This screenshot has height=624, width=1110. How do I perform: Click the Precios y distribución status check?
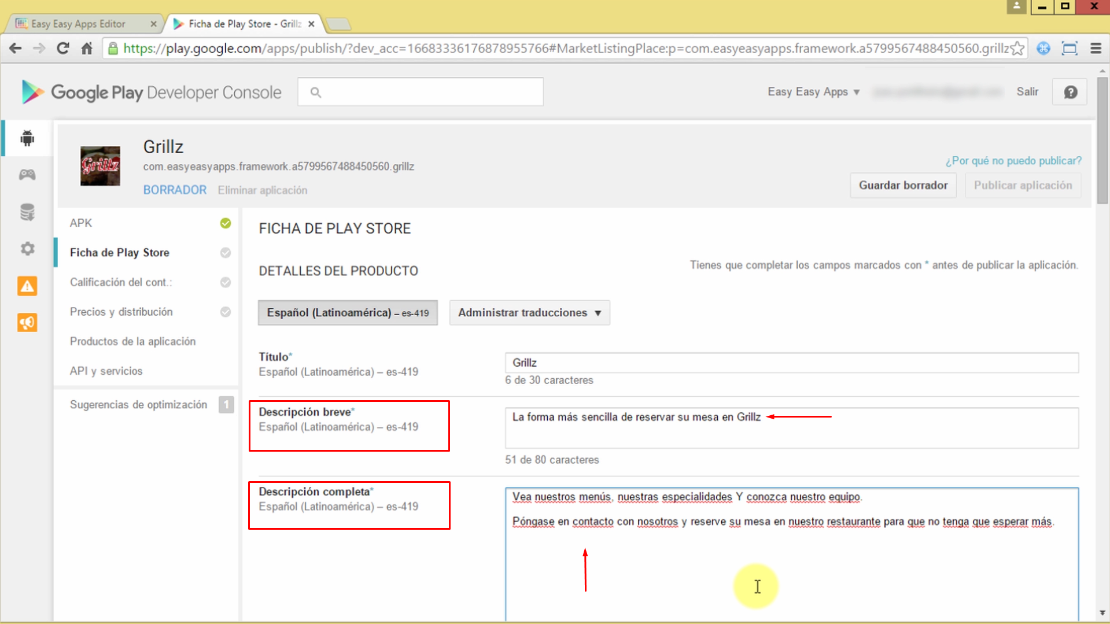pos(225,312)
